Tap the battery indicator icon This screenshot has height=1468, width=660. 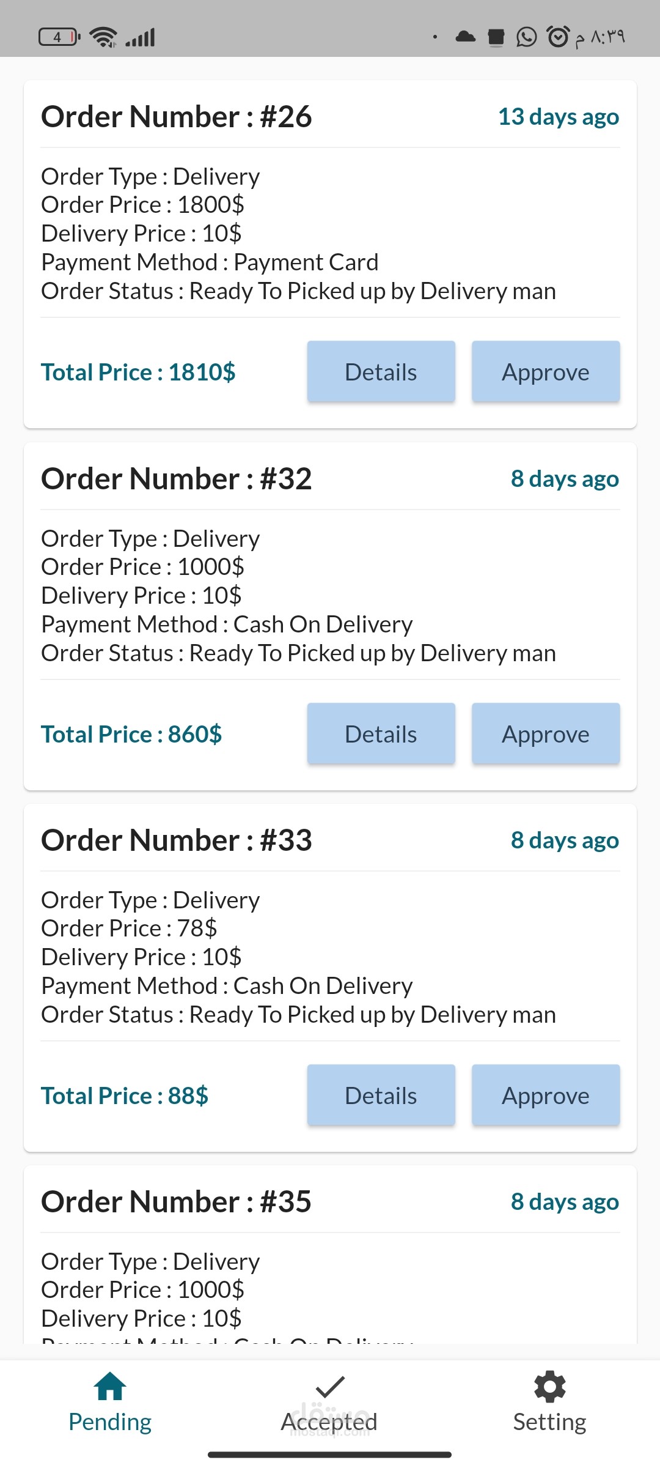[59, 37]
